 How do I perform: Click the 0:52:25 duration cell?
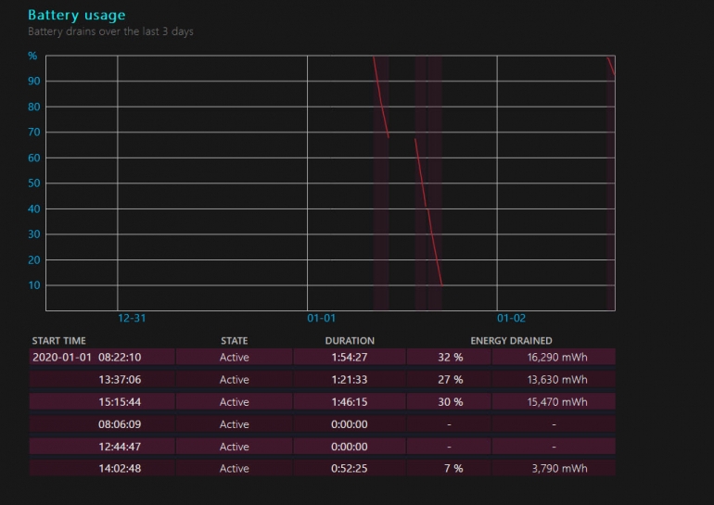[x=350, y=468]
